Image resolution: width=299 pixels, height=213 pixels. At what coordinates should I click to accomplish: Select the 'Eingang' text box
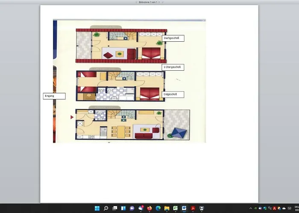[54, 96]
